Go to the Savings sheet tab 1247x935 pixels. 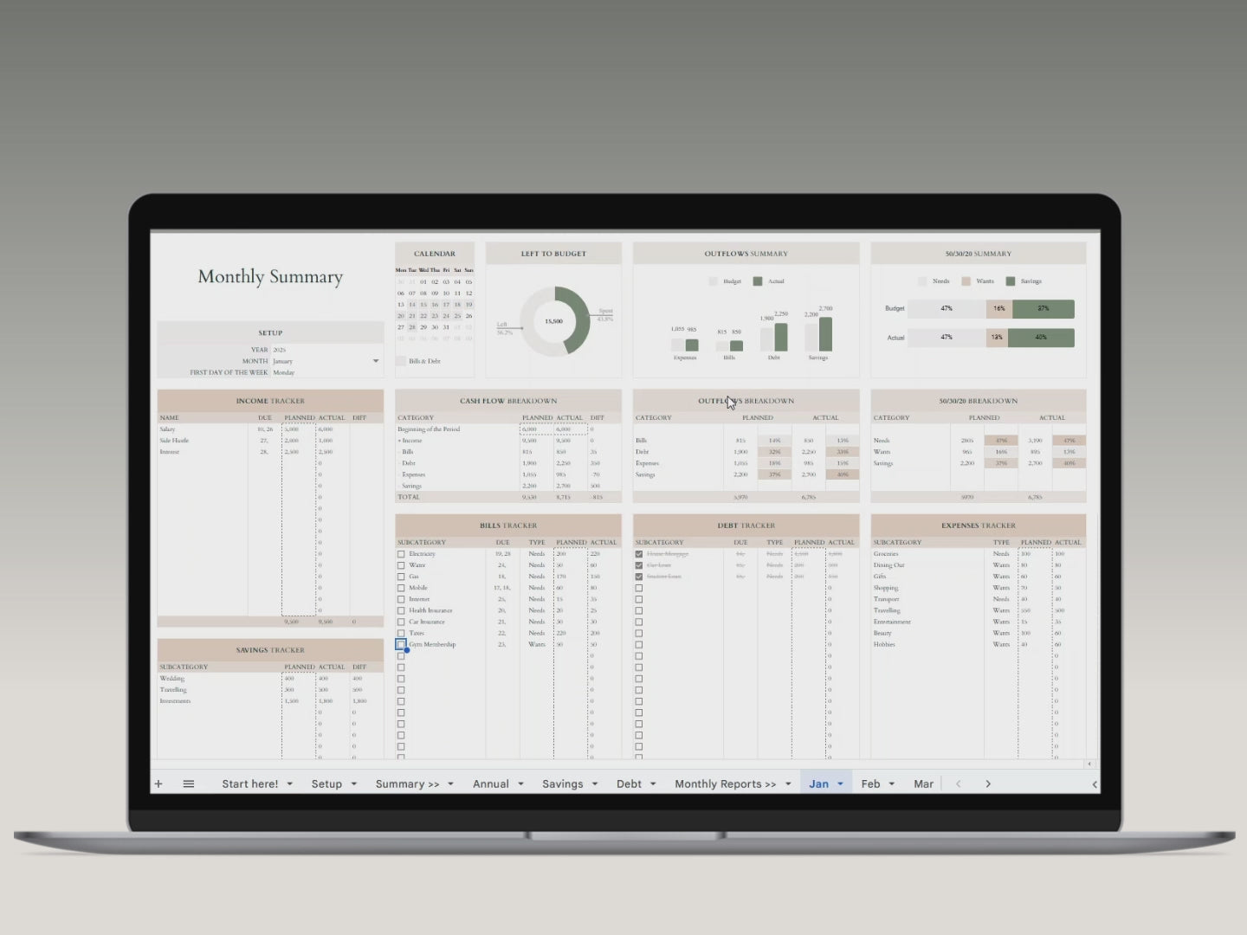[562, 783]
